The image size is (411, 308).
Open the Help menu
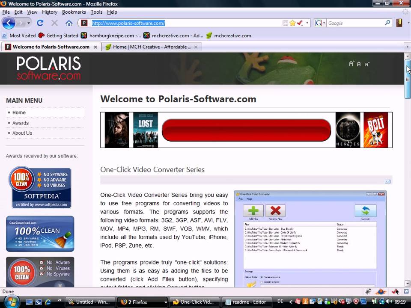(x=112, y=12)
